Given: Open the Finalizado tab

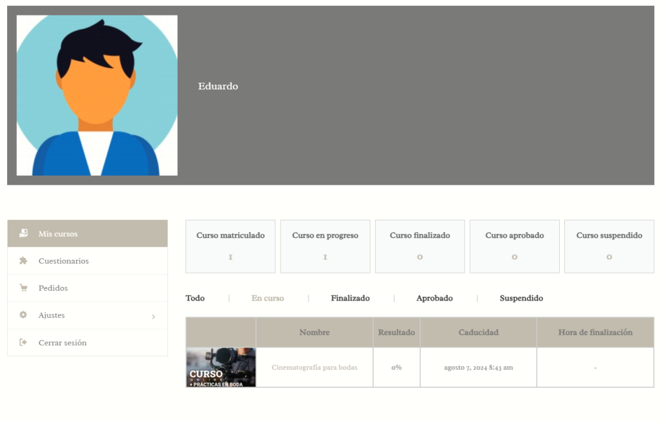Looking at the screenshot, I should [350, 298].
